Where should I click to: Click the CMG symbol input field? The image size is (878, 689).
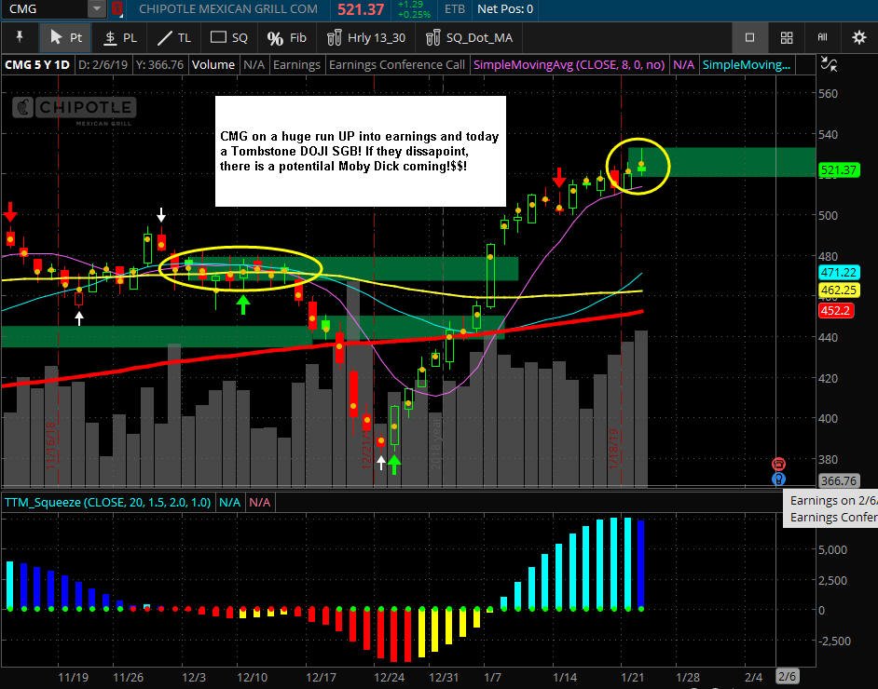point(45,9)
